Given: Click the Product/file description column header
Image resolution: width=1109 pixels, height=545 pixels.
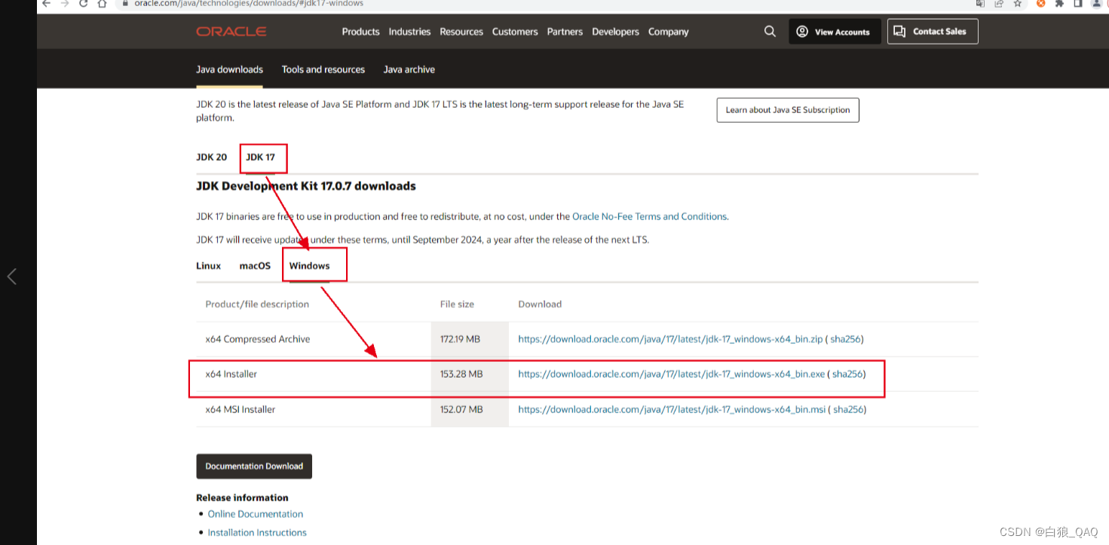Looking at the screenshot, I should (x=257, y=305).
